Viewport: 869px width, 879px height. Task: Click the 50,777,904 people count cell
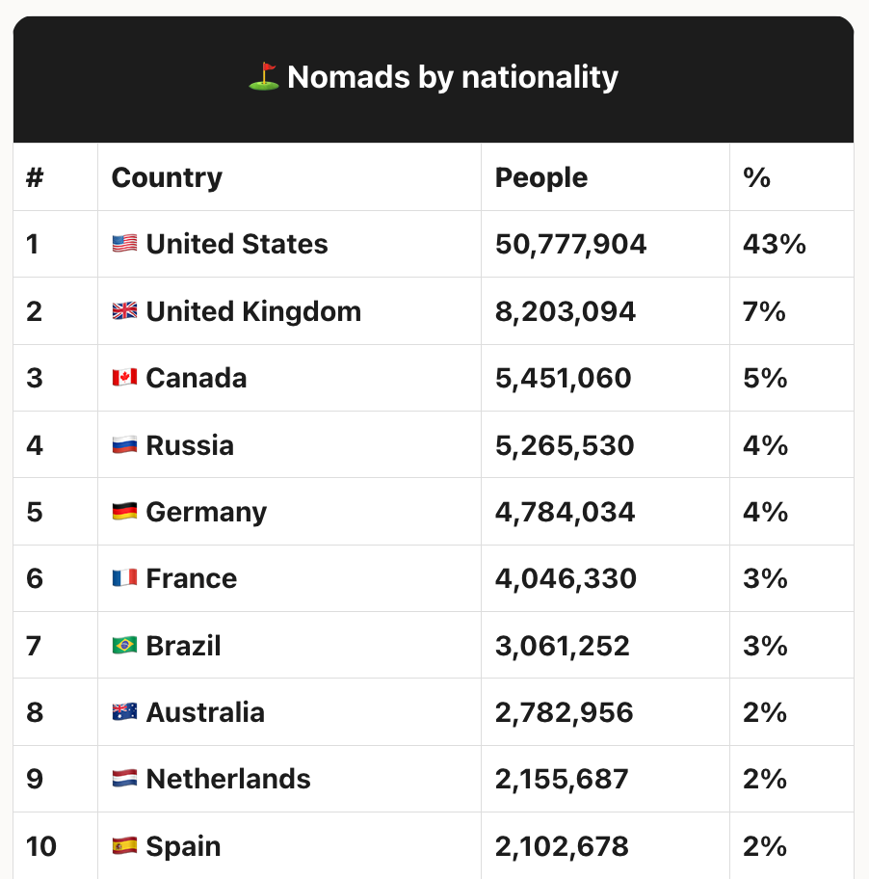(570, 244)
